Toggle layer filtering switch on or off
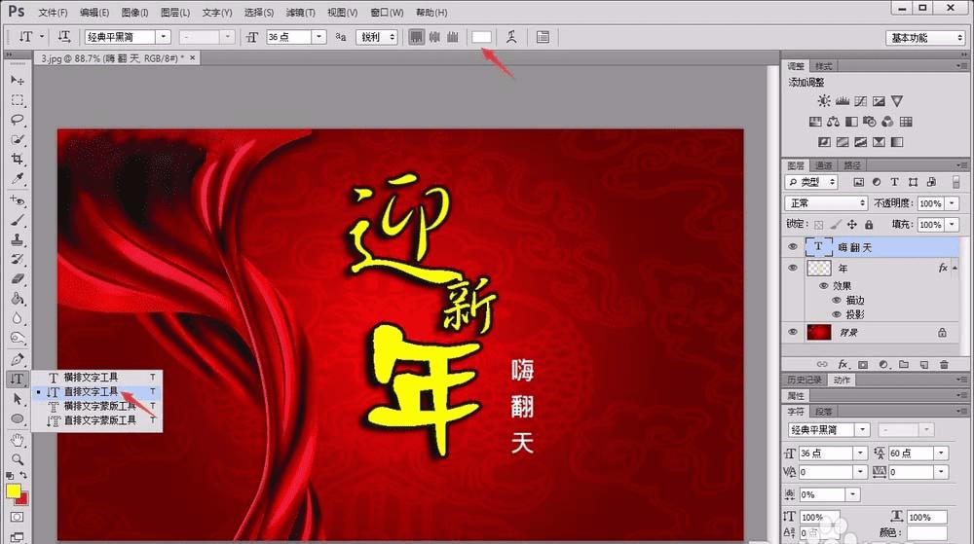974x544 pixels. point(956,182)
